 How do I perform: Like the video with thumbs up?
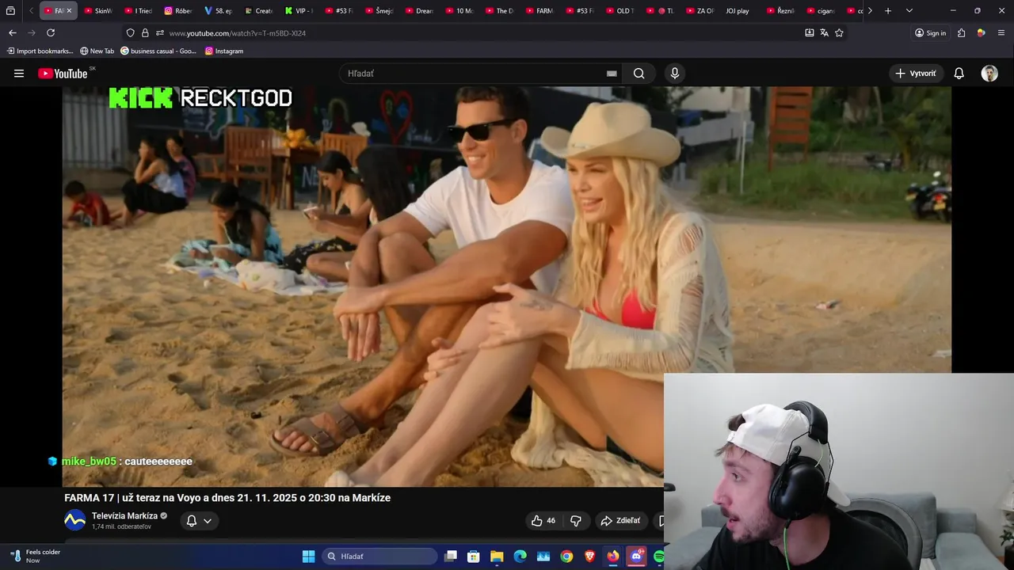pos(543,520)
